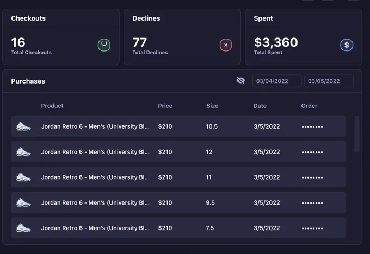The image size is (370, 254).
Task: Click the Product column header
Action: (x=52, y=106)
